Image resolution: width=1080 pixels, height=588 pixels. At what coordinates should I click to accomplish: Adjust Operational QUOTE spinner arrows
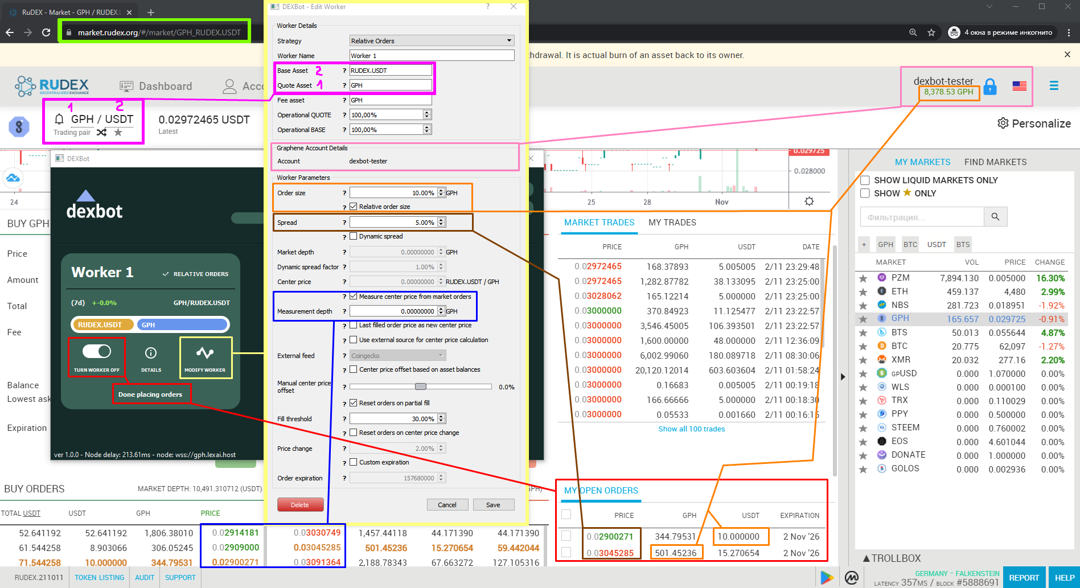coord(427,115)
